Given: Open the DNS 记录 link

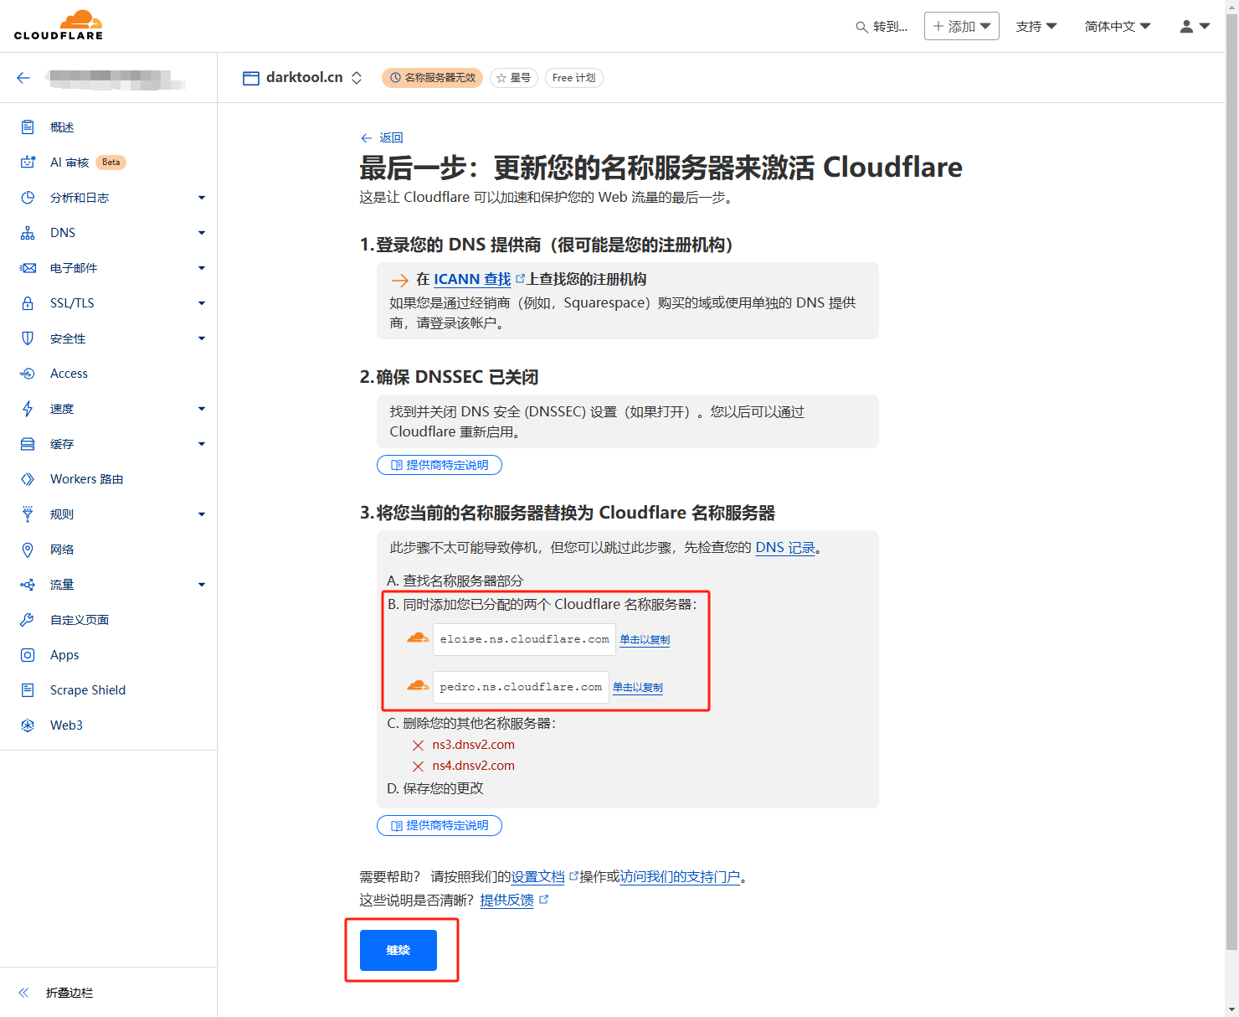Looking at the screenshot, I should (785, 547).
